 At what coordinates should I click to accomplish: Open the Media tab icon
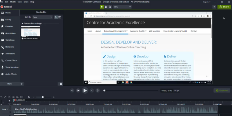(2, 13)
